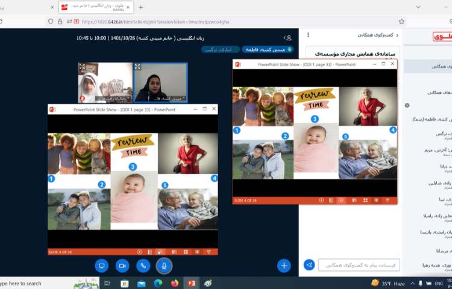The width and height of the screenshot is (452, 289).
Task: Reading View in PowerPoint window below webcams
Action: [x=197, y=252]
